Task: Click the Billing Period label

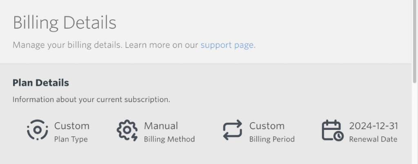Action: point(272,139)
